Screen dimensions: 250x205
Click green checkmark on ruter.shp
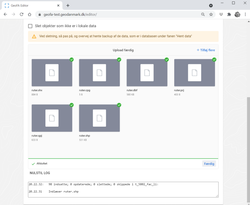119,105
